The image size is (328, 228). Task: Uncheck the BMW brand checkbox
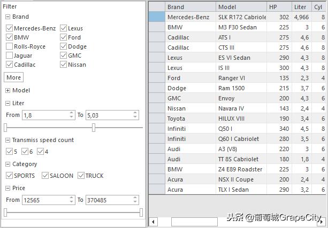tap(9, 37)
